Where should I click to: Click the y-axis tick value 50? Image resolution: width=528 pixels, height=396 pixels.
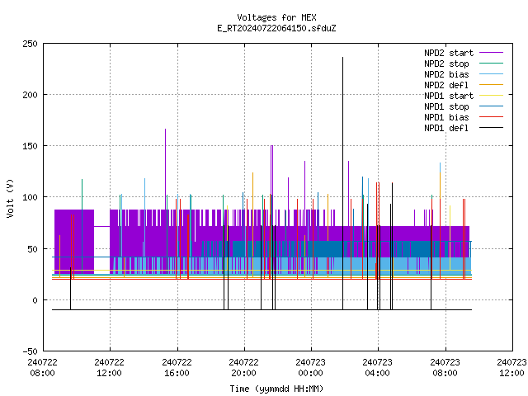coord(32,249)
